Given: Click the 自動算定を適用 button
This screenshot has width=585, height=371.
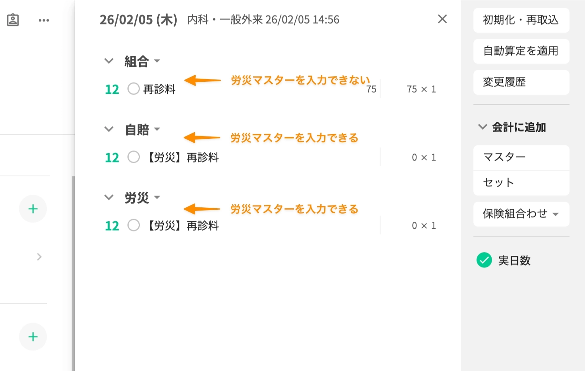Looking at the screenshot, I should tap(521, 51).
